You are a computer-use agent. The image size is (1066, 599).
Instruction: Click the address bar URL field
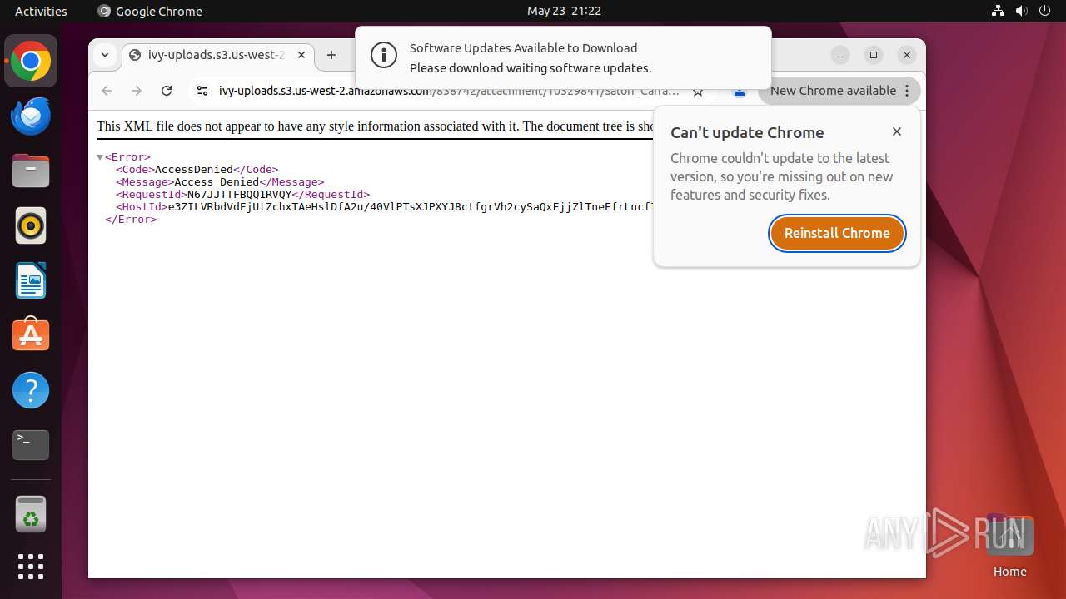[x=448, y=91]
